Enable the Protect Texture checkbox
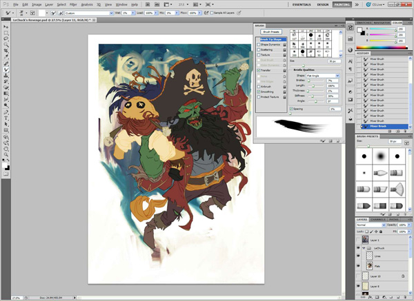The image size is (414, 301). [259, 97]
